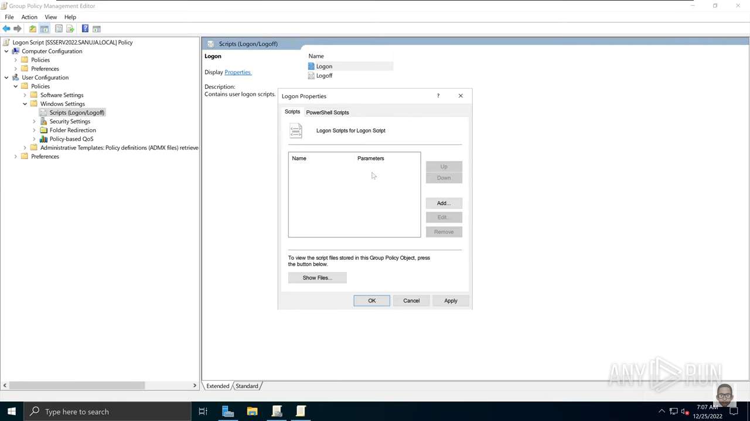Switch to the PowerShell Scripts tab
This screenshot has width=750, height=421.
tap(327, 112)
